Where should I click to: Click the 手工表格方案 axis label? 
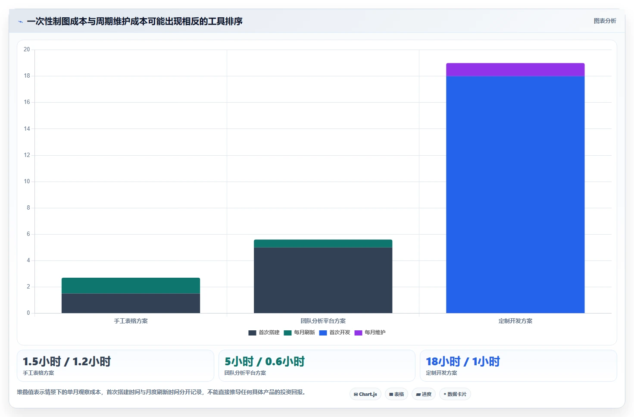coord(131,321)
